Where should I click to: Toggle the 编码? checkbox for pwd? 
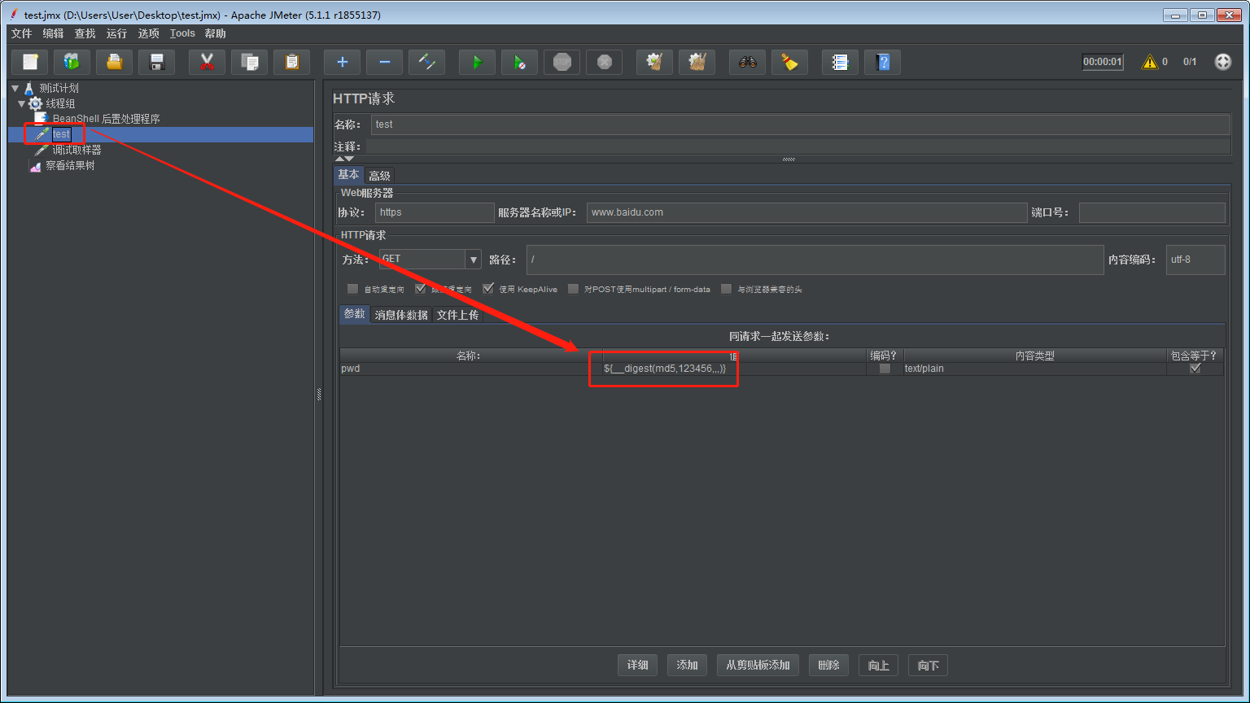click(x=885, y=369)
